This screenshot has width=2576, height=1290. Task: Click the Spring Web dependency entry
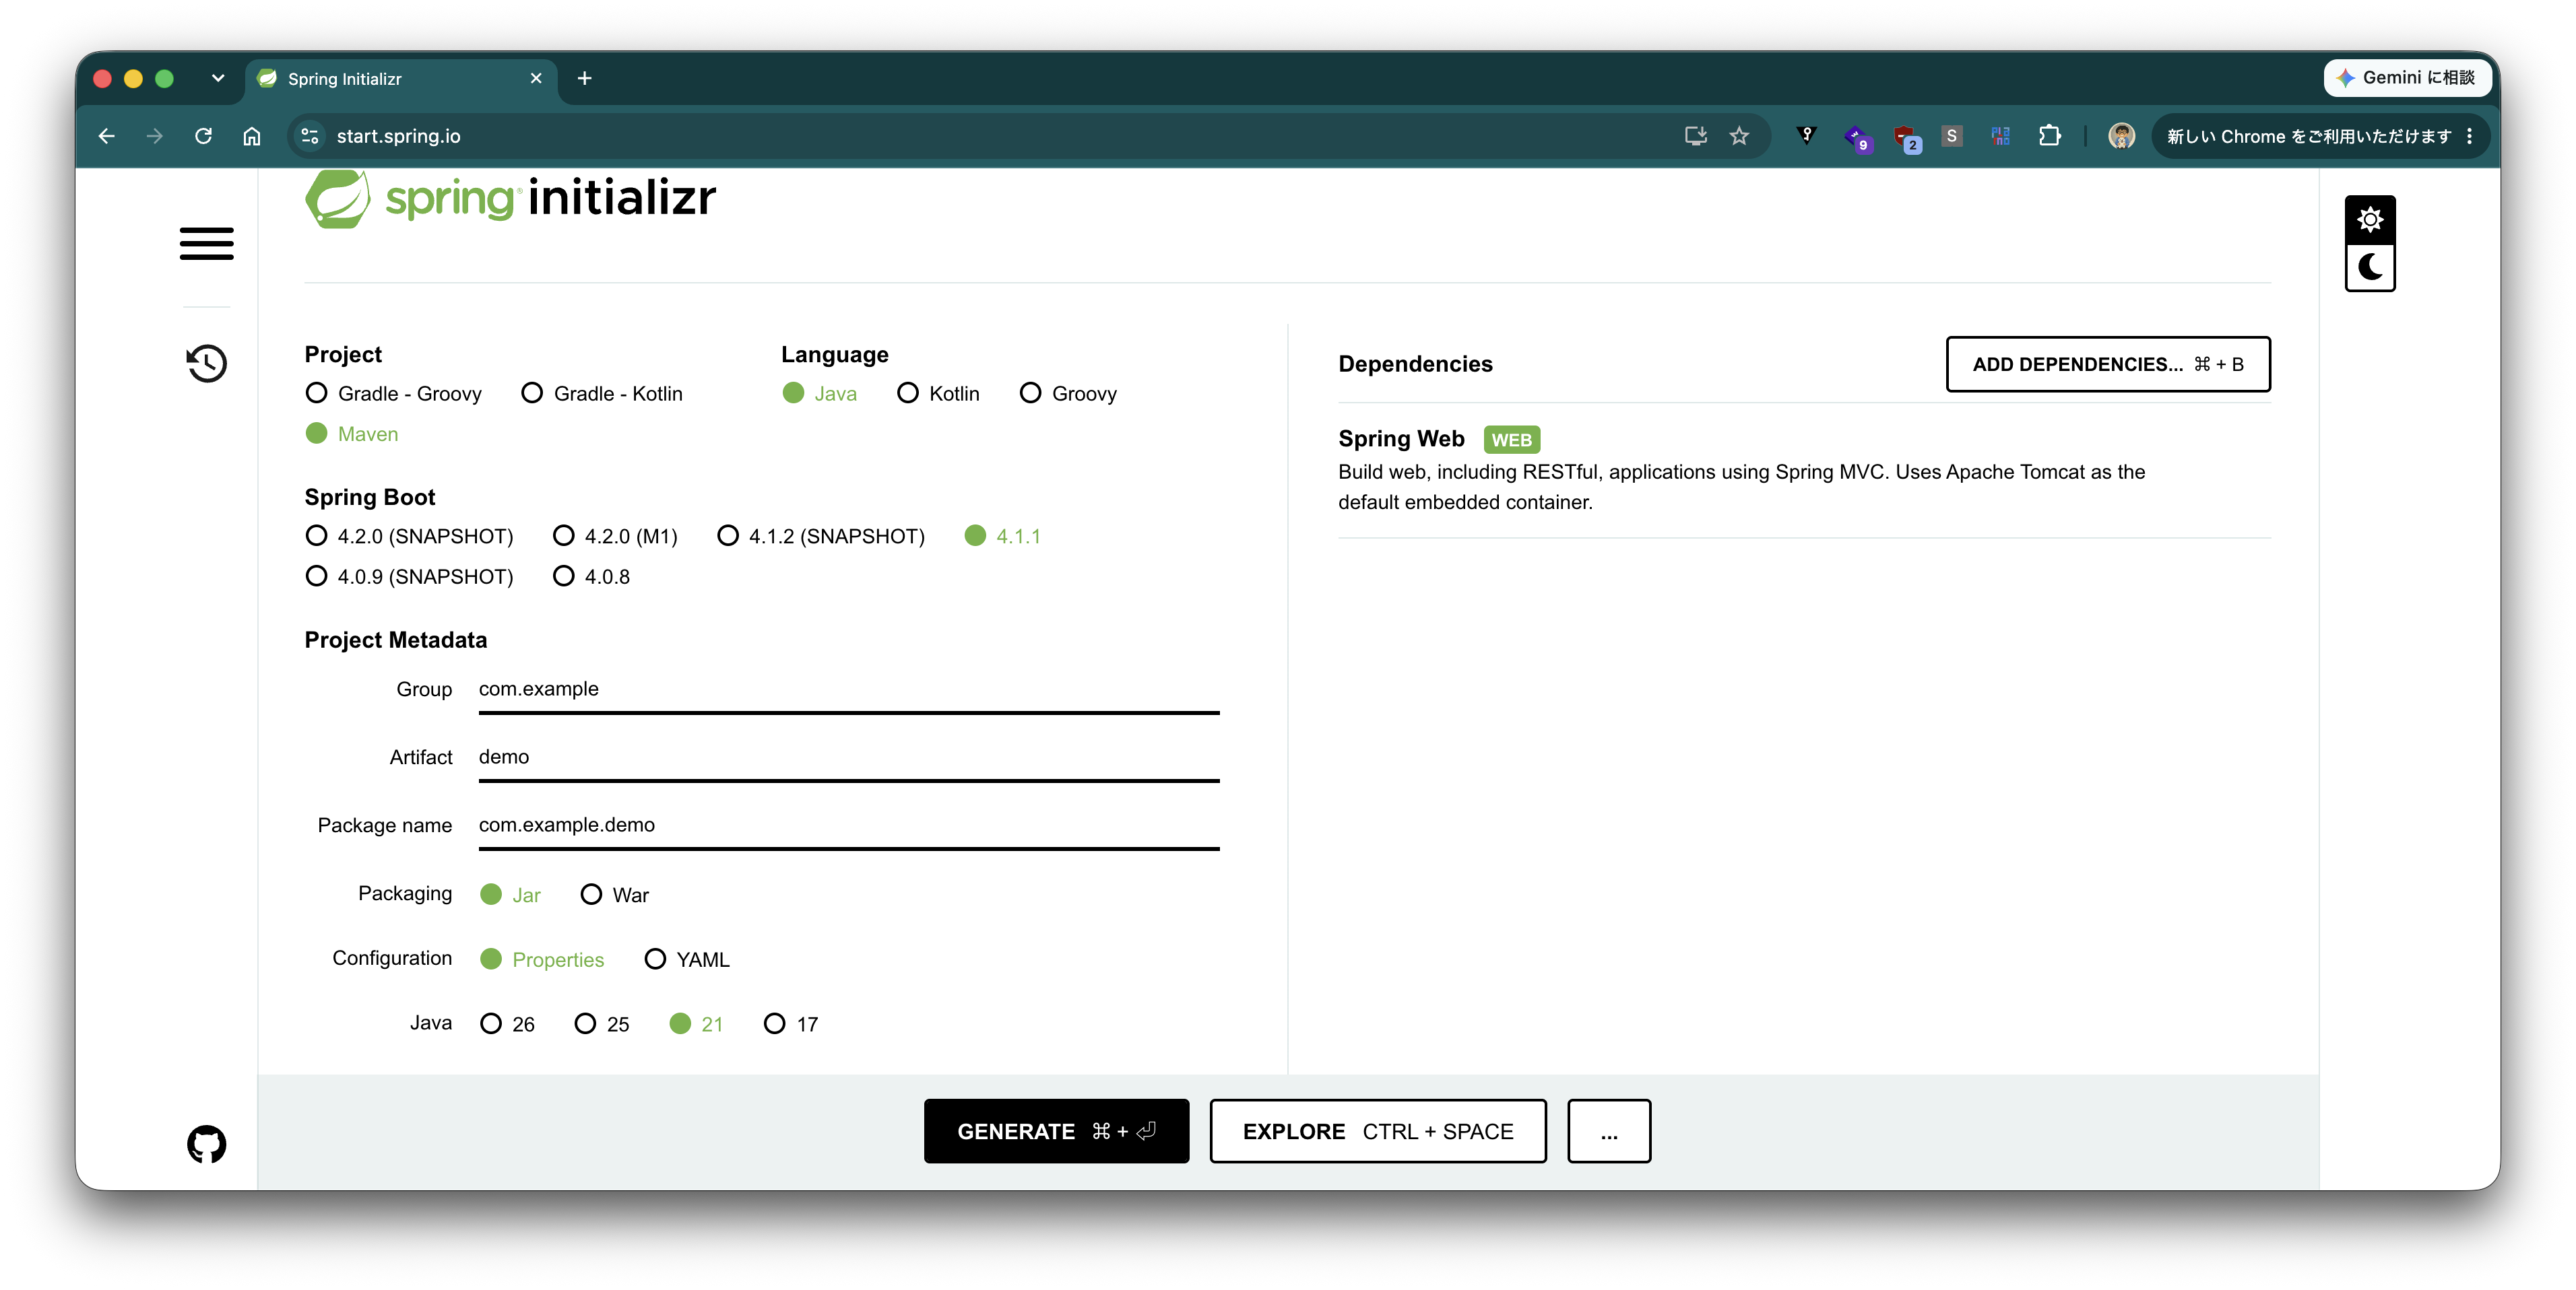click(x=1804, y=470)
